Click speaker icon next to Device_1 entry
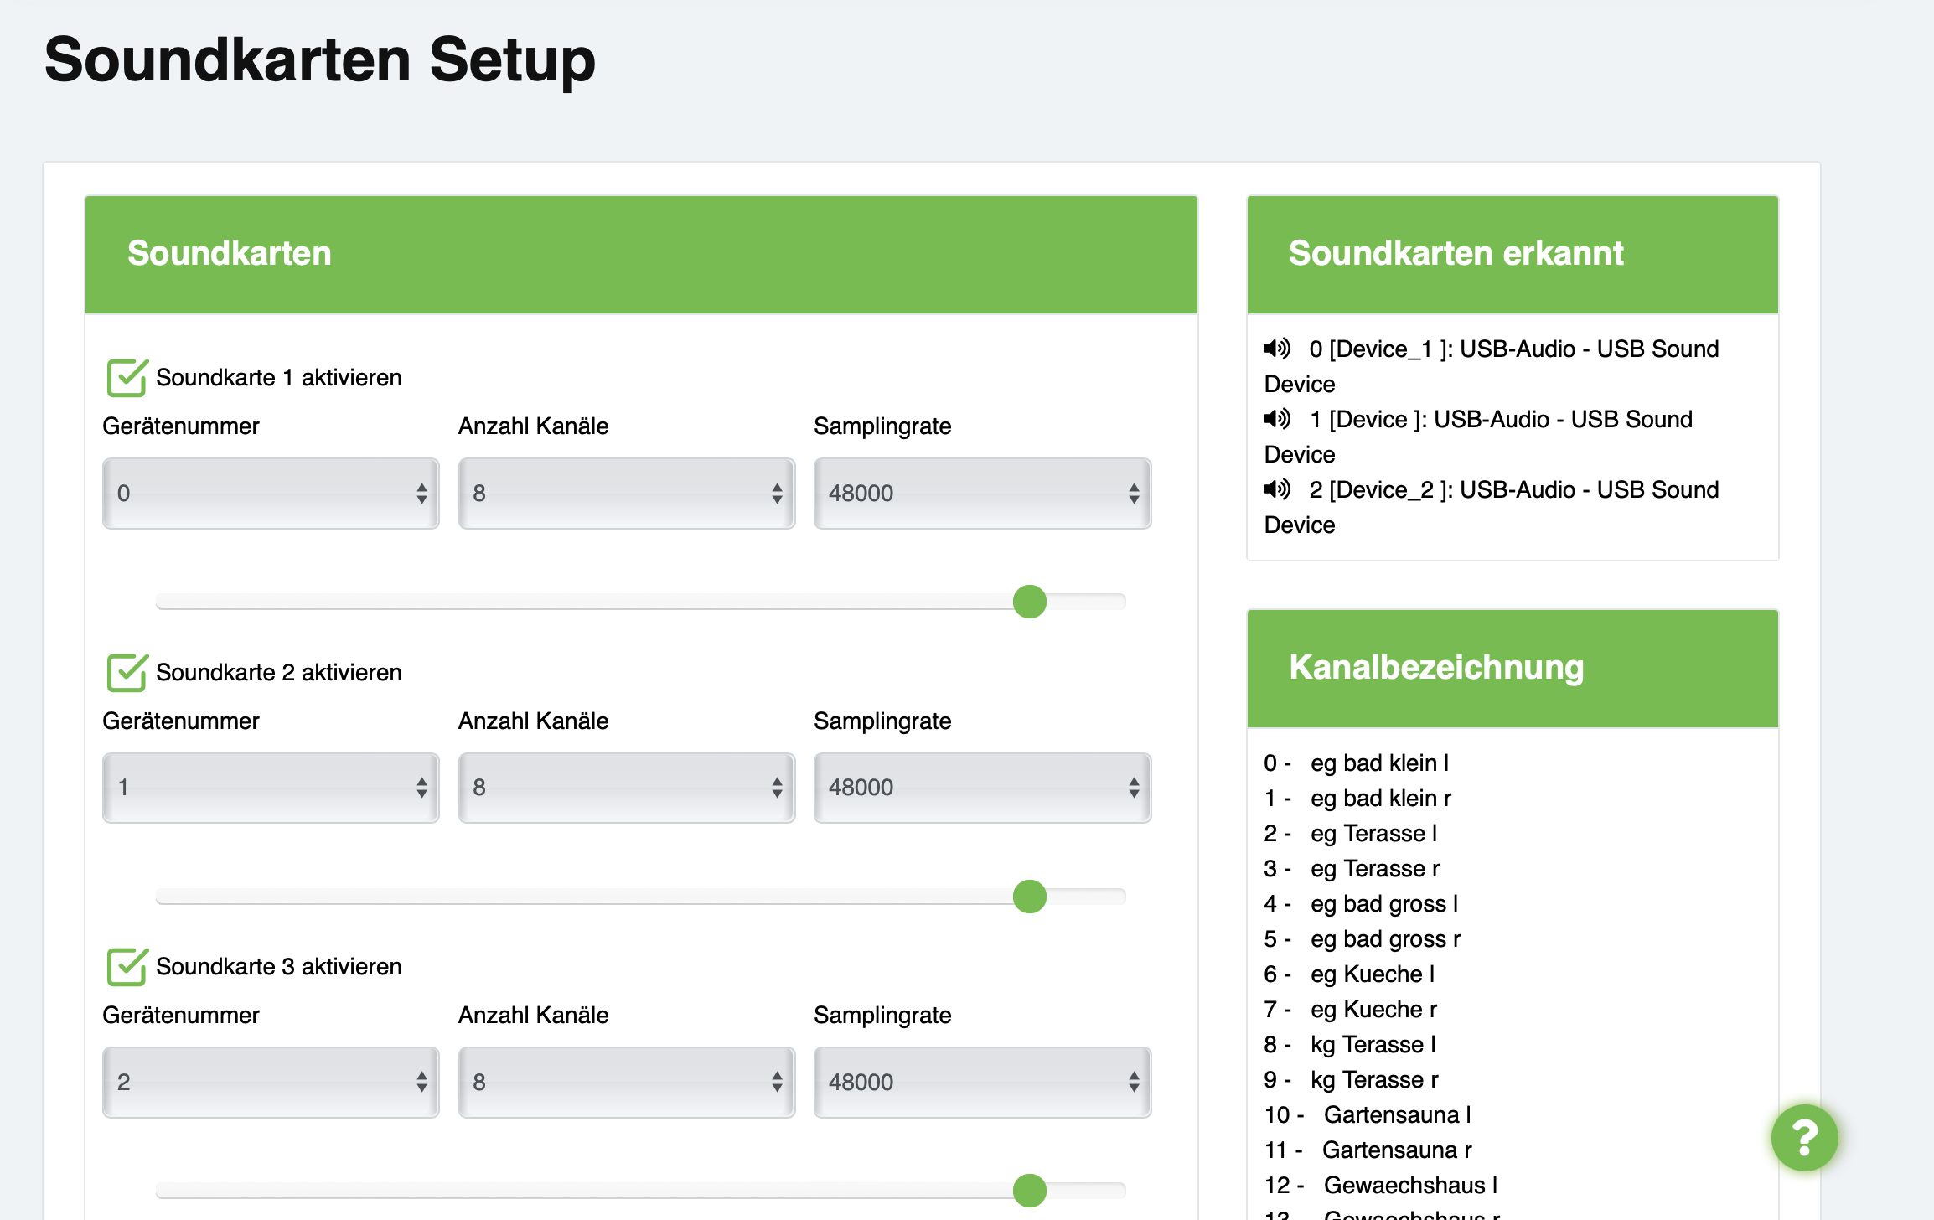The image size is (1934, 1220). pyautogui.click(x=1276, y=348)
